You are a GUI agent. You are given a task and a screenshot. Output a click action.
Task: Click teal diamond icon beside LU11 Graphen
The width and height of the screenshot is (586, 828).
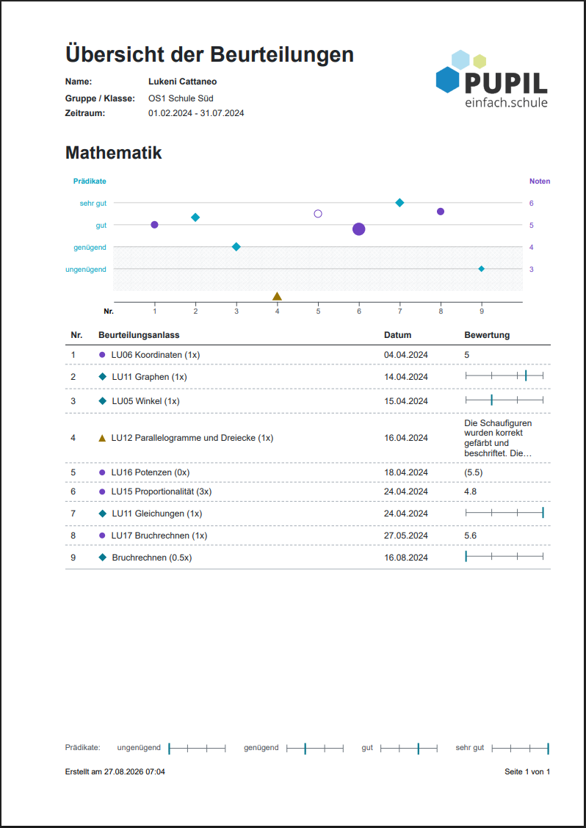pyautogui.click(x=102, y=377)
